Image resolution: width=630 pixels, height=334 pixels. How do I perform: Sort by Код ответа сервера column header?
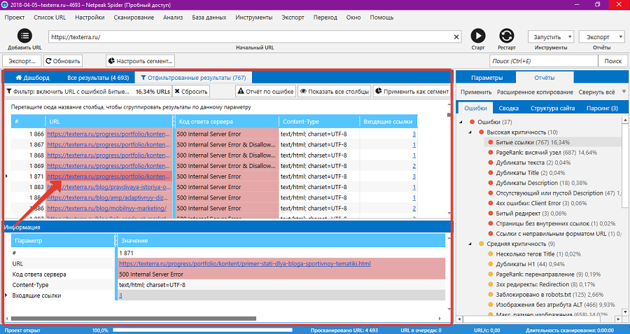[227, 121]
